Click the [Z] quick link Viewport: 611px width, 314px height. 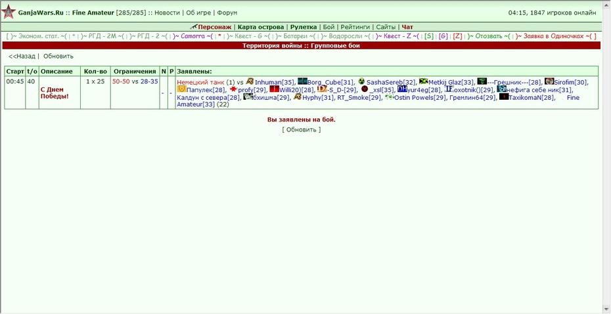(x=457, y=36)
